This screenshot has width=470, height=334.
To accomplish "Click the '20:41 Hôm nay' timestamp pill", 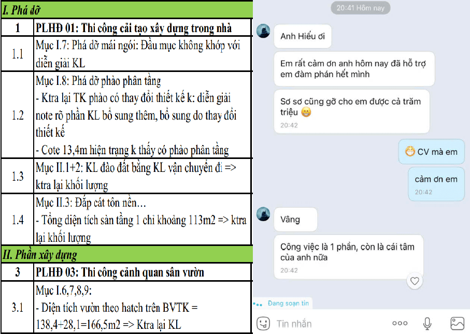I will click(x=360, y=8).
